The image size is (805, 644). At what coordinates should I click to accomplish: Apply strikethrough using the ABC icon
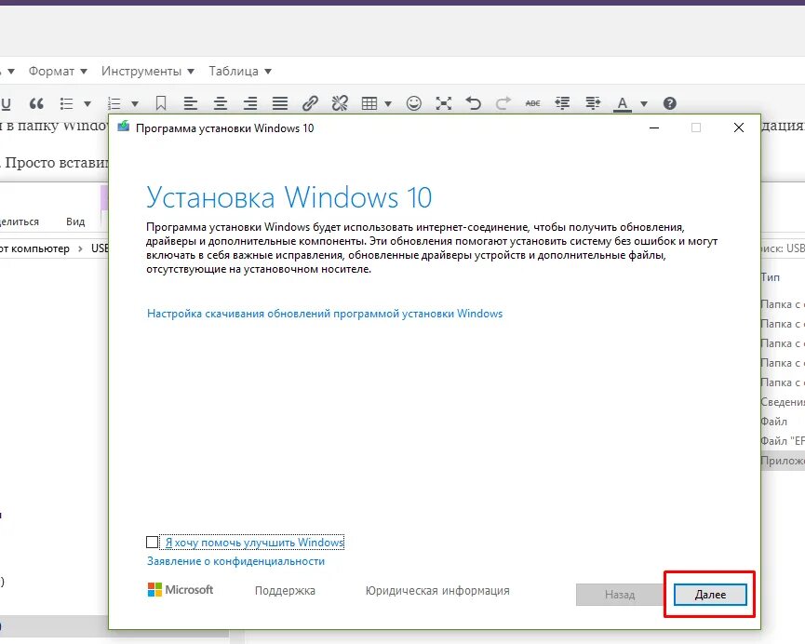click(533, 103)
